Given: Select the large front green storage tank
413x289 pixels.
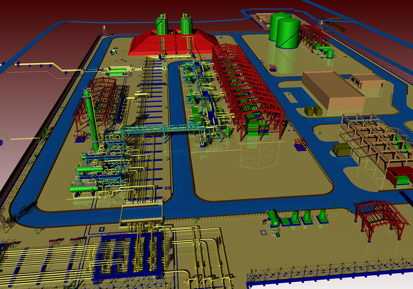Looking at the screenshot, I should click(288, 34).
